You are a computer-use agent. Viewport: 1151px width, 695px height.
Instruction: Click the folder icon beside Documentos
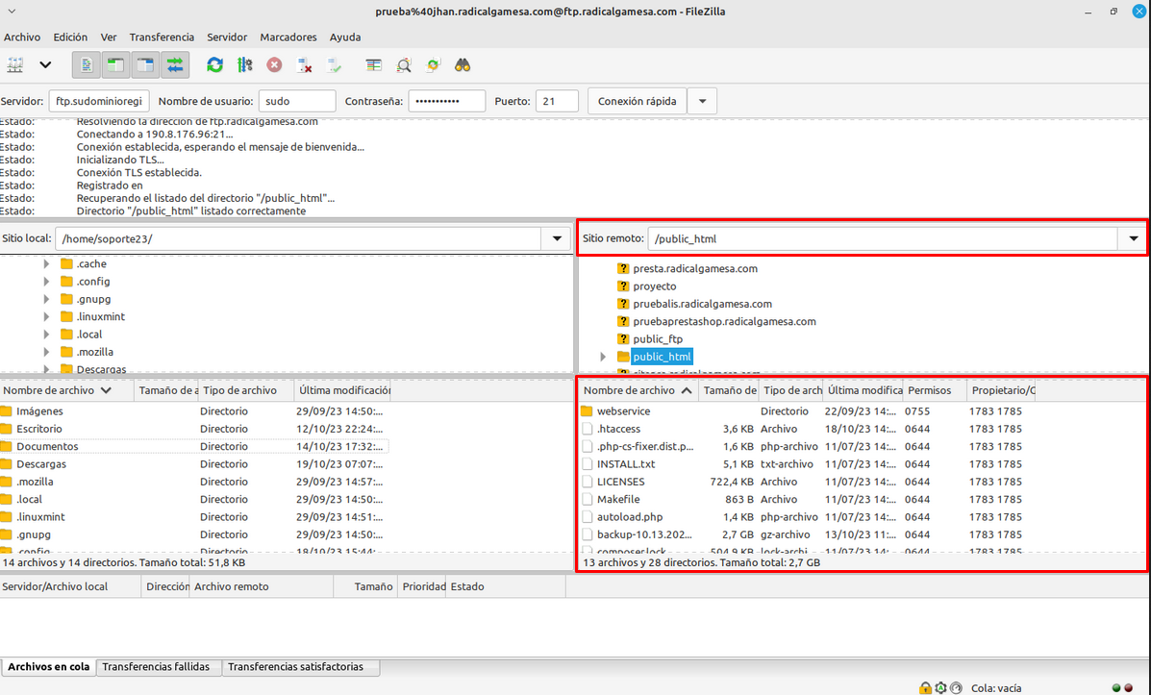(6, 446)
